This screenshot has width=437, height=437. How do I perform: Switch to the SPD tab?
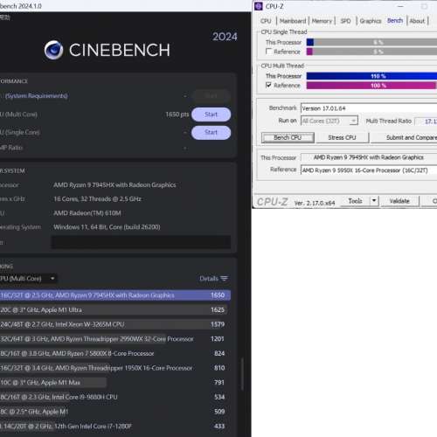click(x=345, y=21)
